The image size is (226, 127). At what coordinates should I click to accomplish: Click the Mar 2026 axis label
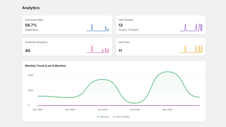pos(167,110)
